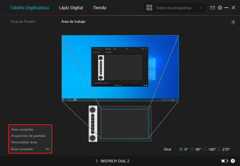Select the 180° rotation option
Screen dimensions: 240x166
pyautogui.click(x=205, y=149)
